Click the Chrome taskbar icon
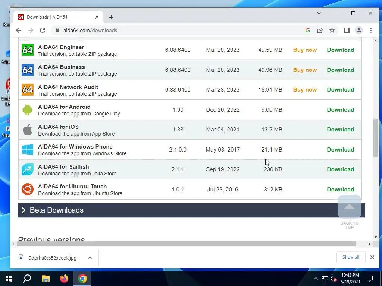 82,279
